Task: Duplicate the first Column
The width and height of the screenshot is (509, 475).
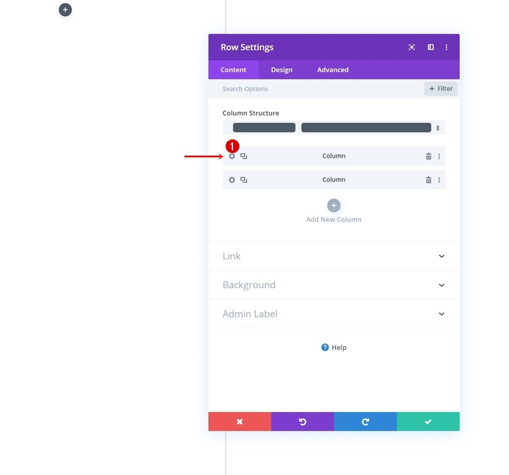Action: tap(244, 156)
